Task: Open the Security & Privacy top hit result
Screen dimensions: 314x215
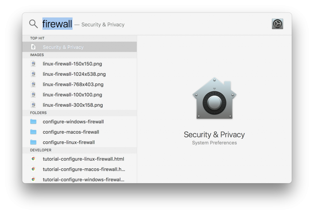Action: (63, 47)
